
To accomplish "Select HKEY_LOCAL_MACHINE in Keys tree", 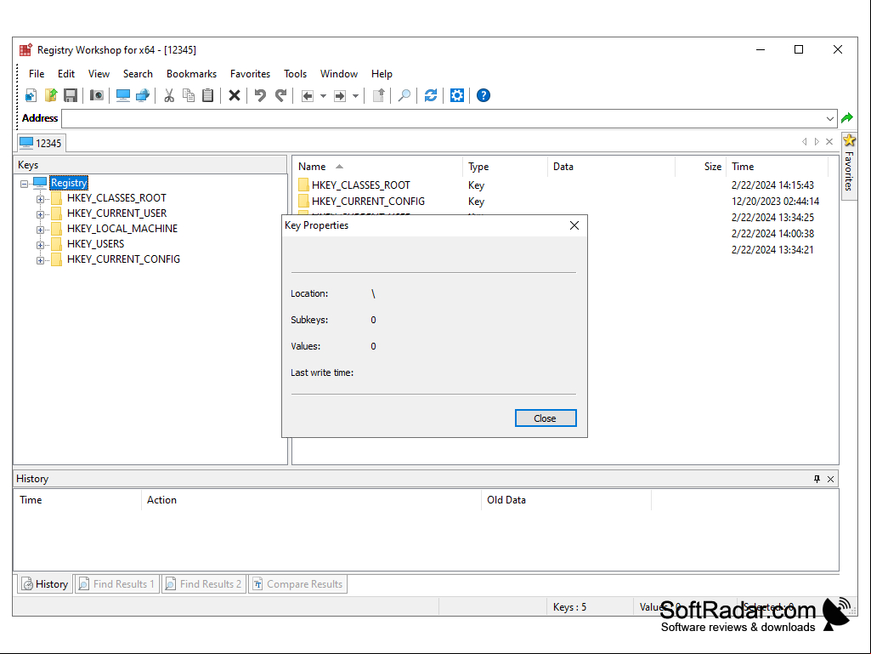I will pos(122,229).
